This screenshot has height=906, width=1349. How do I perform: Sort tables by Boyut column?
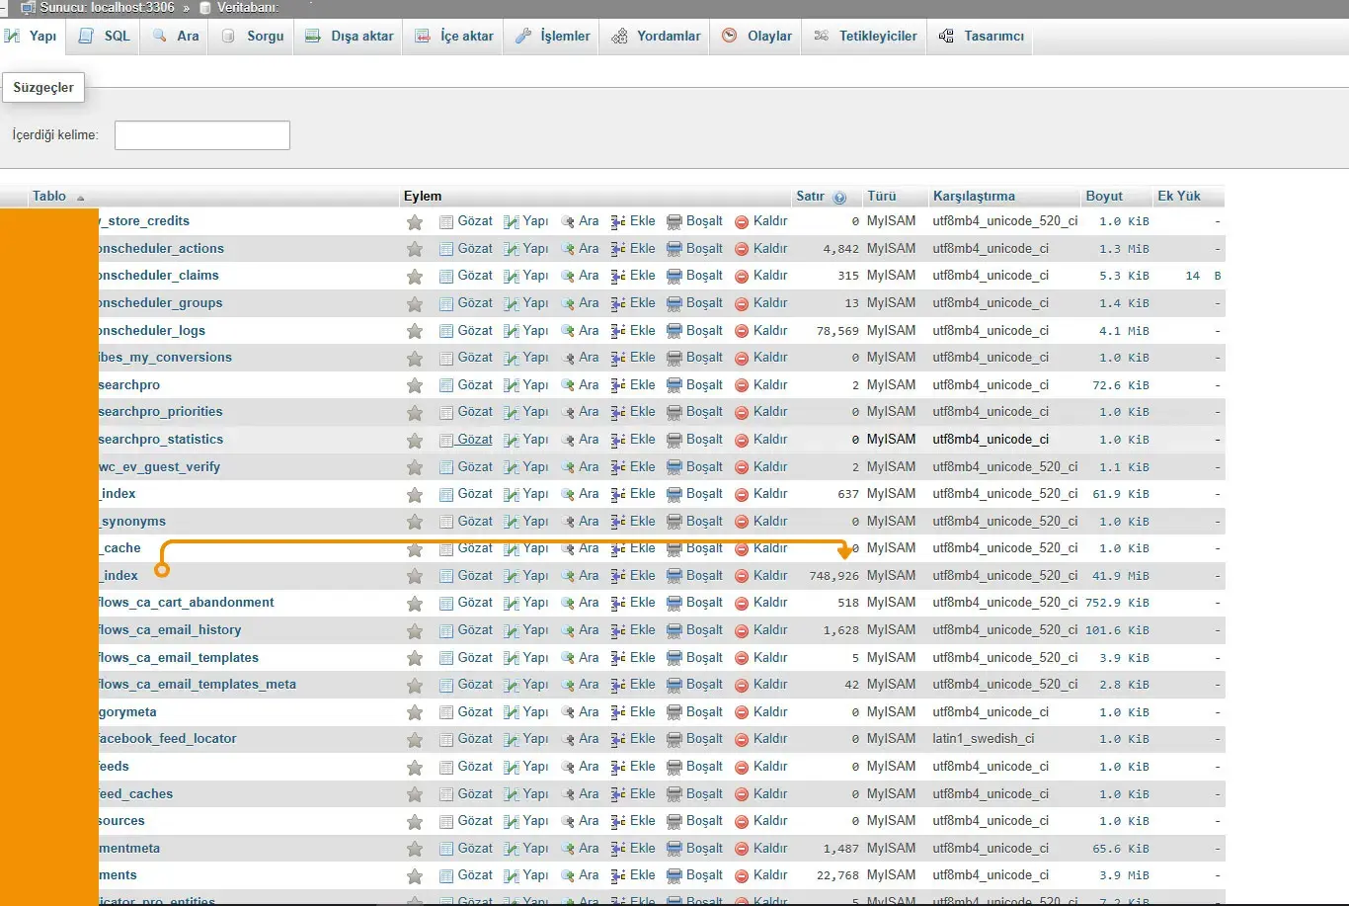(x=1104, y=196)
